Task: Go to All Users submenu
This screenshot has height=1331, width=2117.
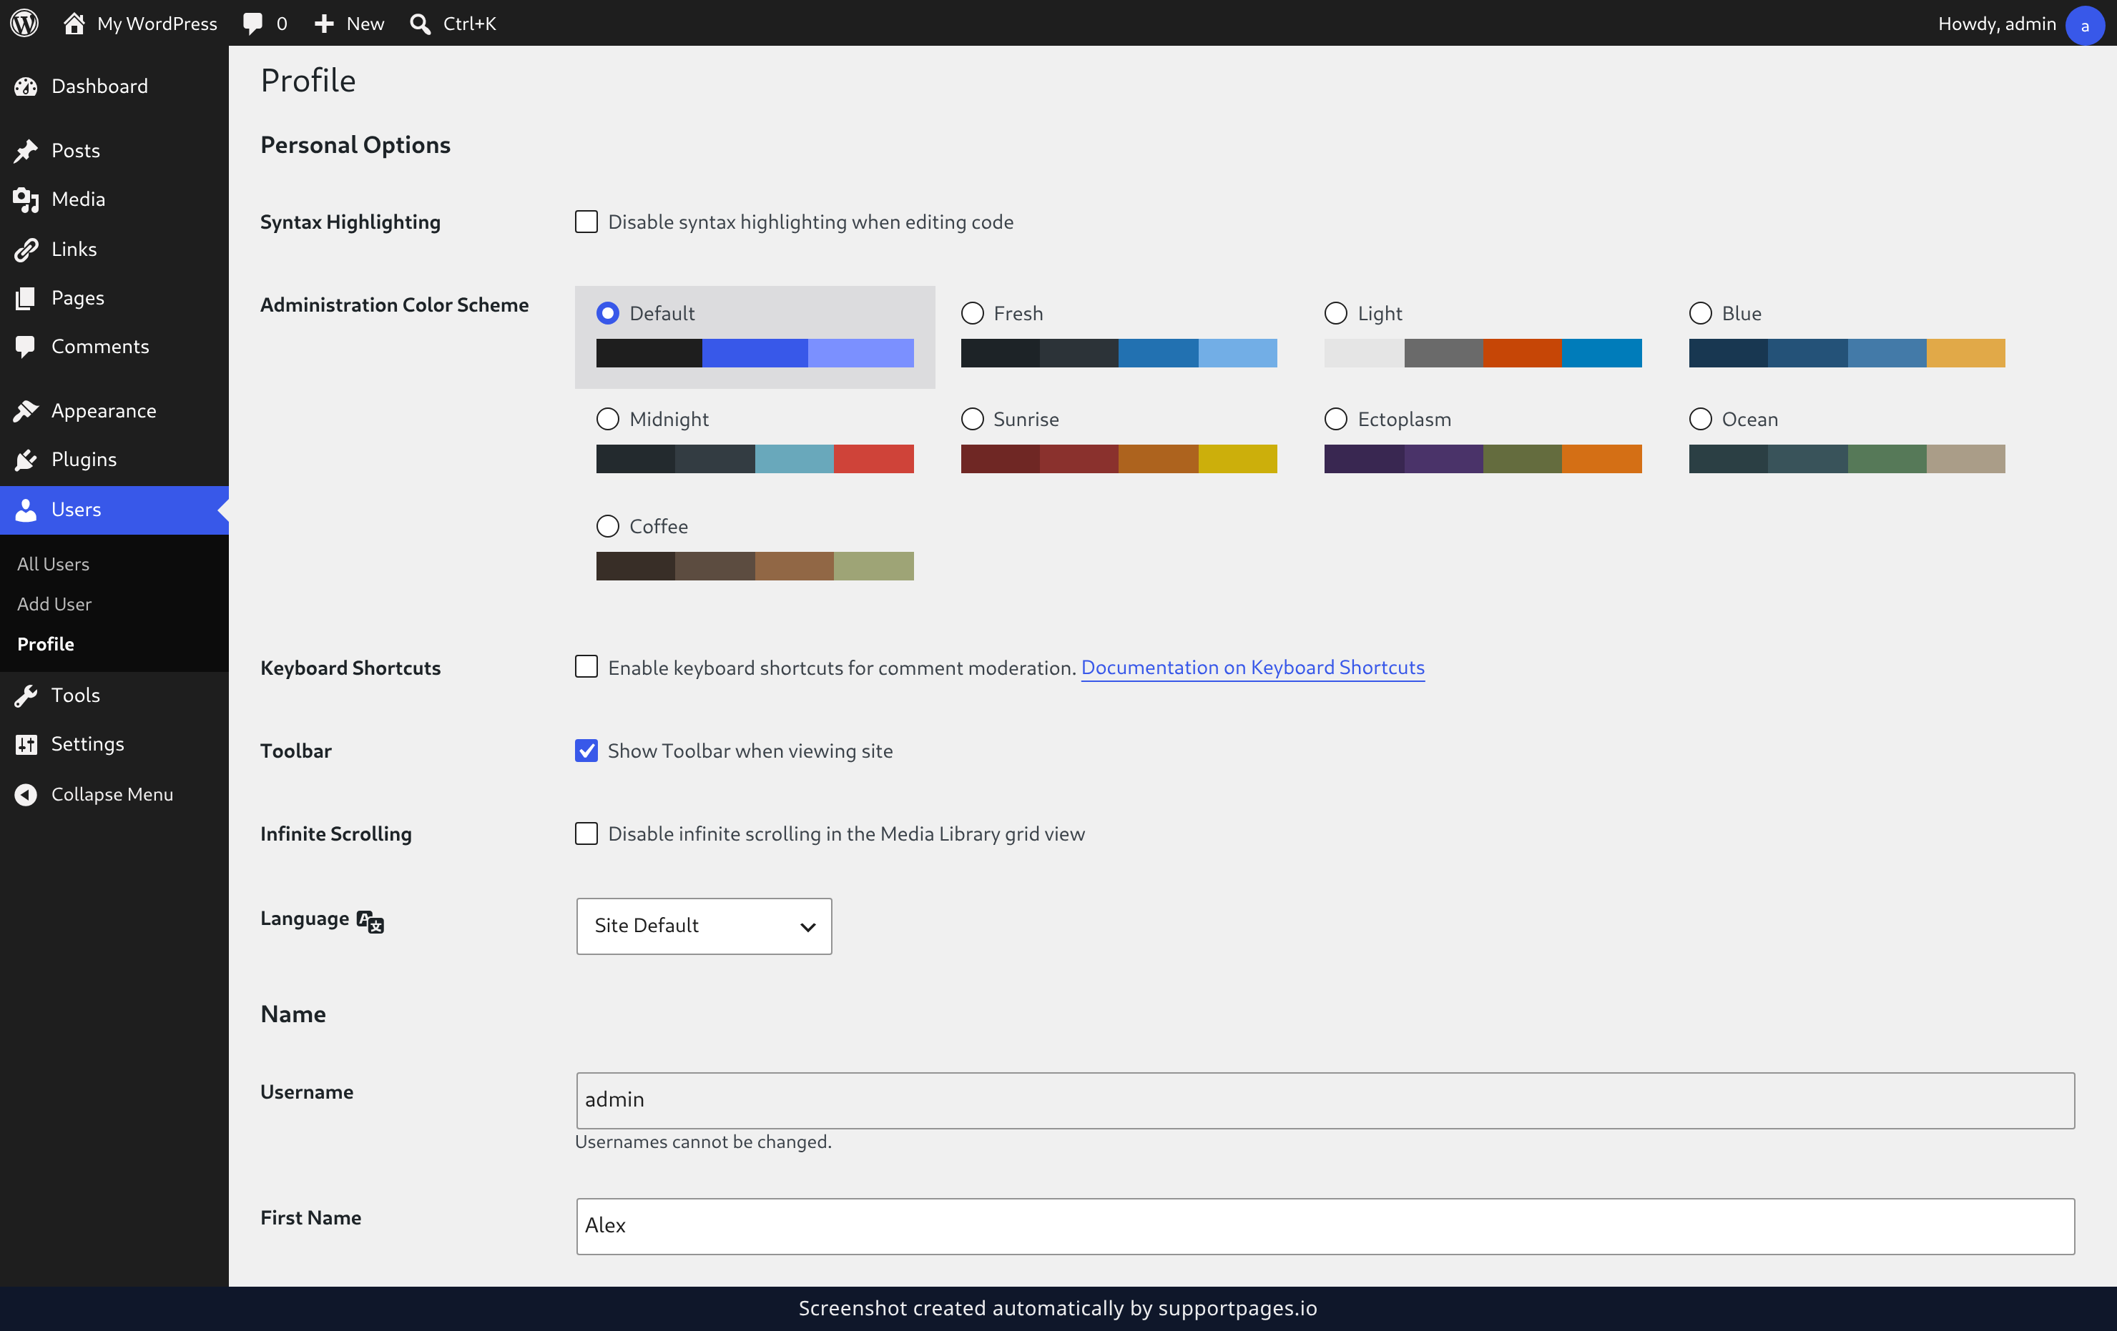Action: 53,564
